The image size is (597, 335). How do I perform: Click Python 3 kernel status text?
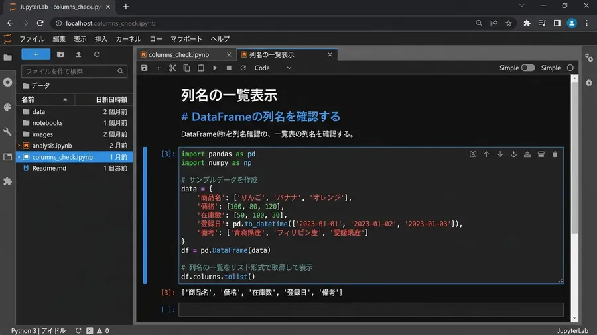tap(38, 330)
